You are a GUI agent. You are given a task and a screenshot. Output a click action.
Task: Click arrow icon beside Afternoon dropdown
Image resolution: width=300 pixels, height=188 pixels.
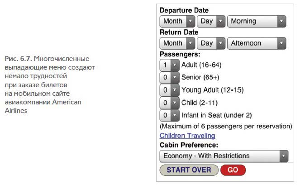point(281,43)
